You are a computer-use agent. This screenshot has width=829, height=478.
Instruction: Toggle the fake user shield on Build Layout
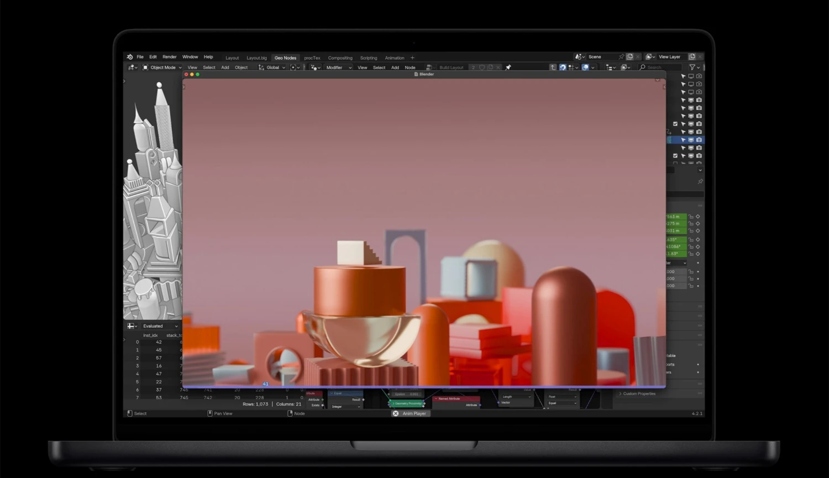click(482, 67)
